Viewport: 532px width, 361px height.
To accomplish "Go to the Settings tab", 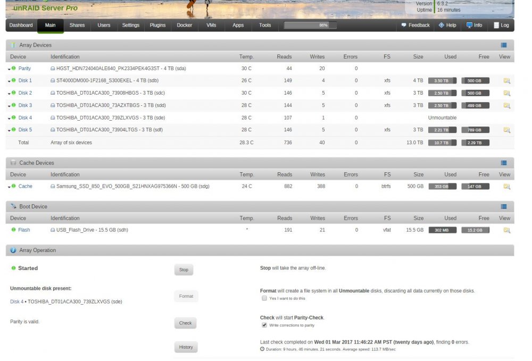I will [131, 26].
